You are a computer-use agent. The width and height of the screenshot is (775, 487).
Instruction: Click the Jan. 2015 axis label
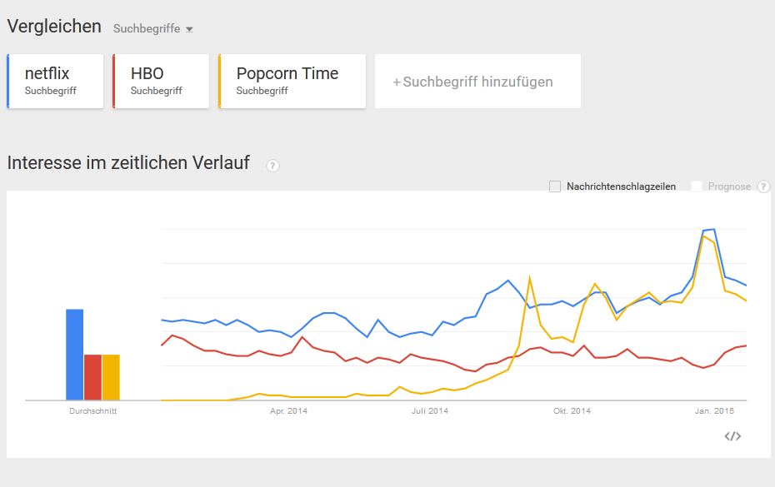[x=714, y=411]
